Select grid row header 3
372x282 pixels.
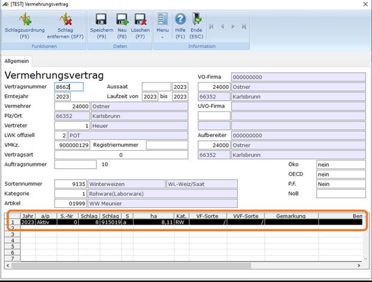[x=13, y=234]
